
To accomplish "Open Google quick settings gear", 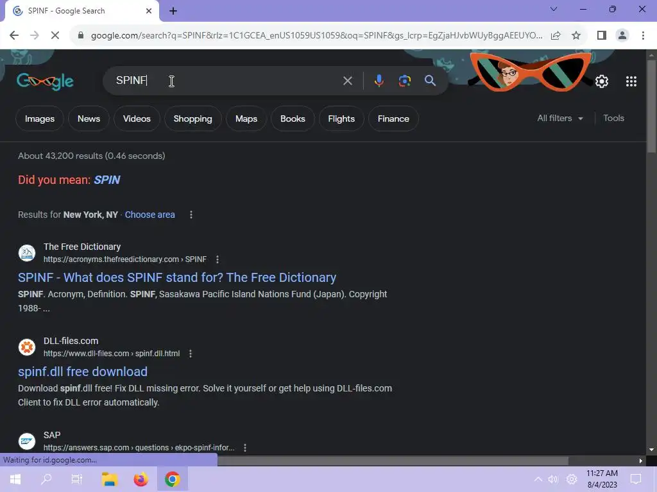I will click(x=602, y=81).
